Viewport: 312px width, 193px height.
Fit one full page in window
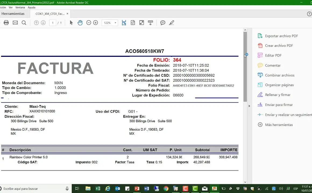133,23
